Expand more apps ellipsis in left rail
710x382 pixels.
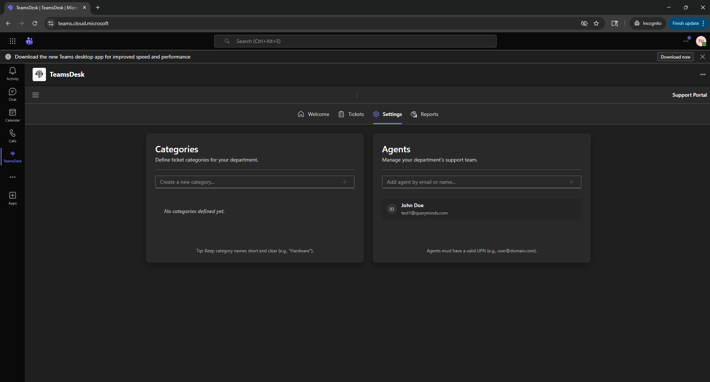pos(13,177)
